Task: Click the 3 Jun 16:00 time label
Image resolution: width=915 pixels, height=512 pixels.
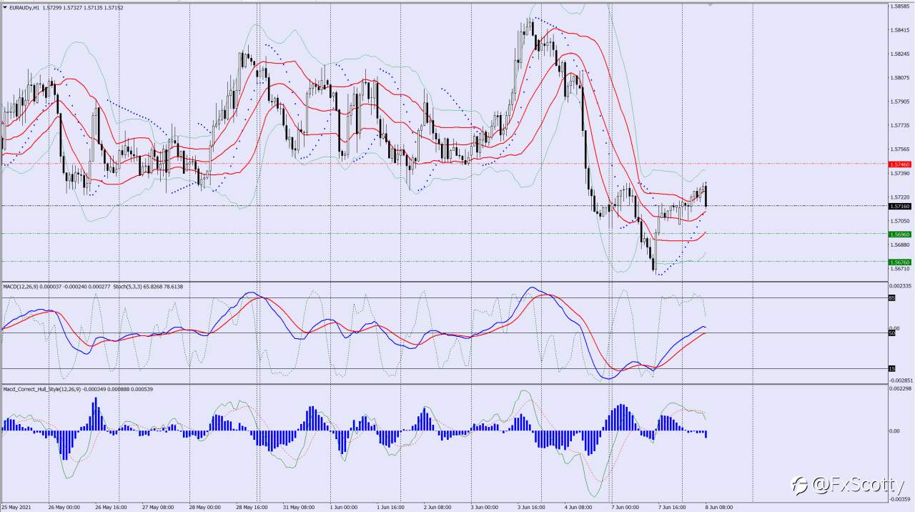Action: (x=533, y=508)
